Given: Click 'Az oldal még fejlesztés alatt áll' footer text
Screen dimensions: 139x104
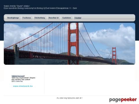Looking at the screenshot, I should click(69, 98).
